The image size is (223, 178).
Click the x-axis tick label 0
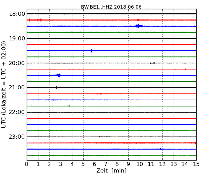pos(27,164)
